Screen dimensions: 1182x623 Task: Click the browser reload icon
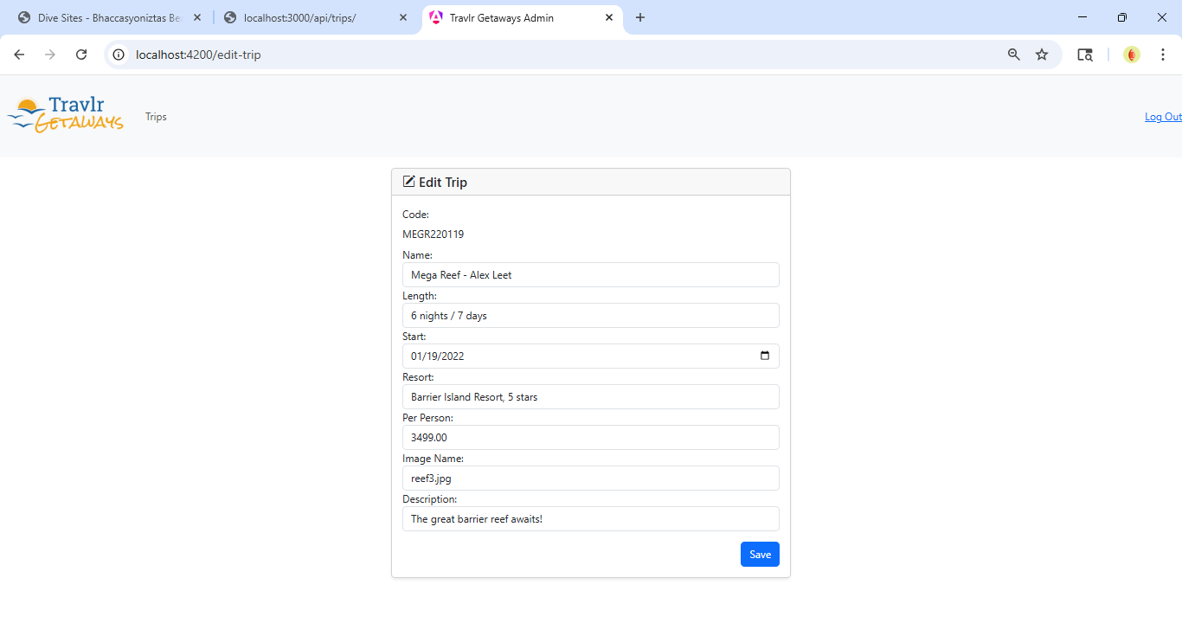(81, 55)
